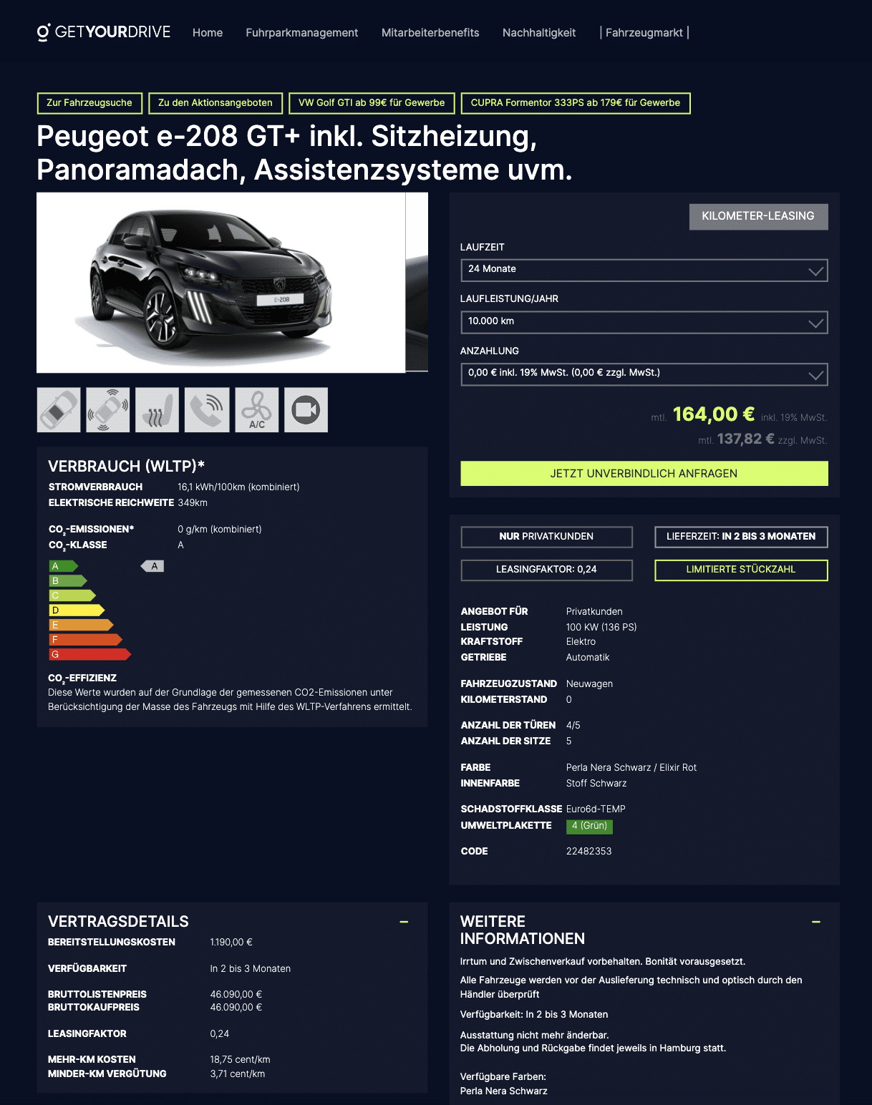Click the GetYourDrive logo
The height and width of the screenshot is (1105, 872).
coord(104,32)
